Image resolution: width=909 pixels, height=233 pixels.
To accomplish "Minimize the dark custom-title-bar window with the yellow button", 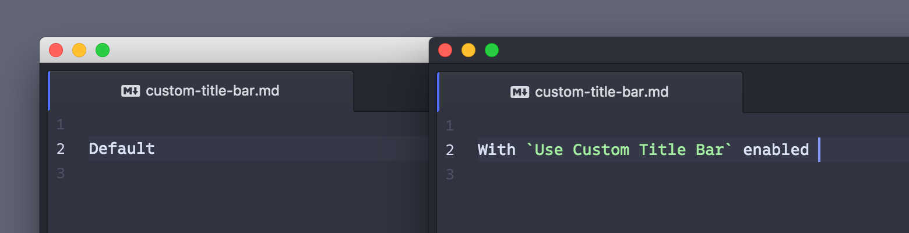I will [x=468, y=50].
